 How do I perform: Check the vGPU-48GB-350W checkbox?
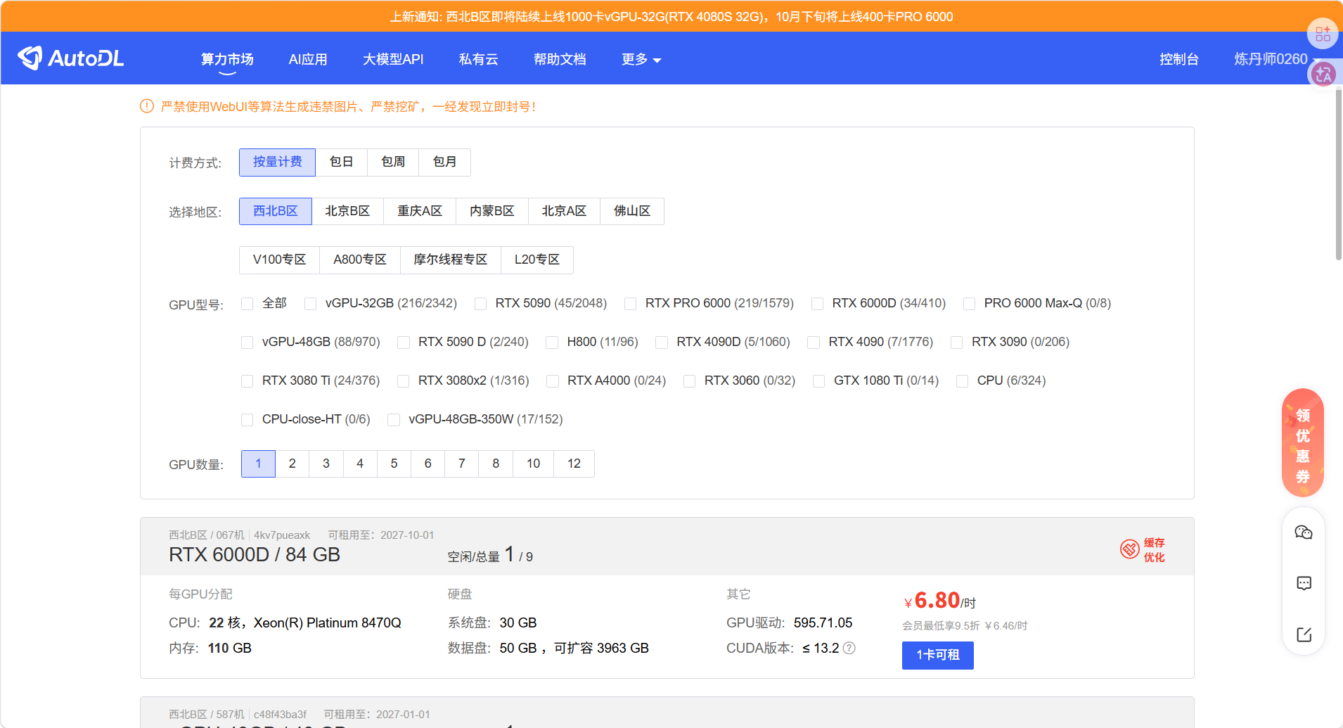click(x=394, y=420)
